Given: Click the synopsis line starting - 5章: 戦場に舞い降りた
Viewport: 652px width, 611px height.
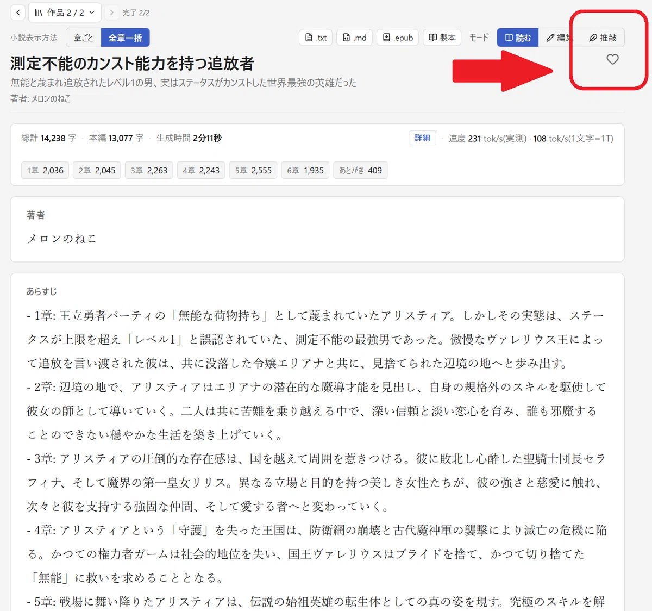Looking at the screenshot, I should pos(316,602).
